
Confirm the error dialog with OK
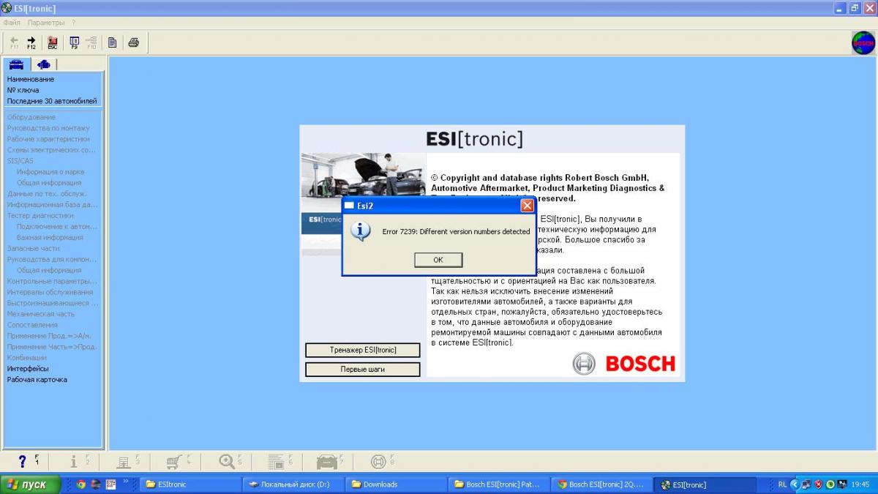tap(438, 260)
